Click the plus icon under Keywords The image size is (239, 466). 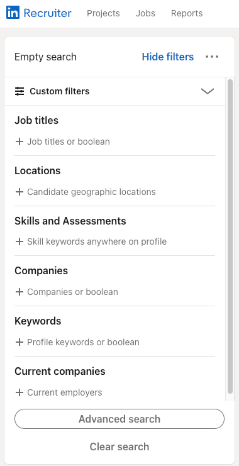(19, 342)
